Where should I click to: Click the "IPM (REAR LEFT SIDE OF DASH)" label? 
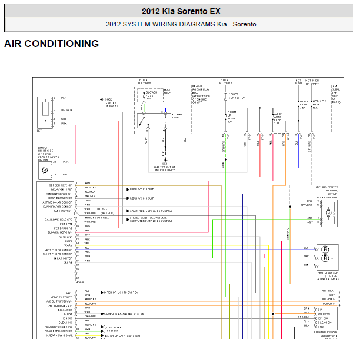336,94
